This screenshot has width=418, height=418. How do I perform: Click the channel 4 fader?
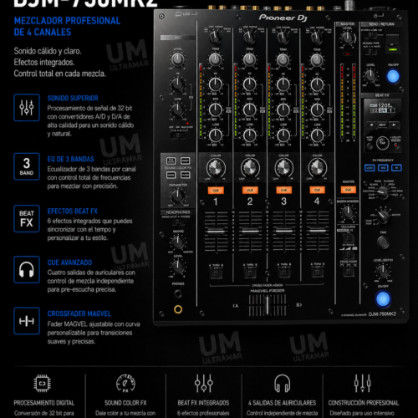318,231
